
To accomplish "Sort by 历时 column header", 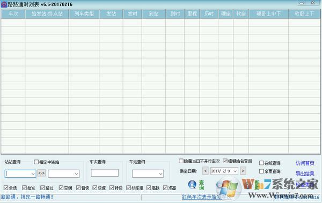I will tap(209, 14).
